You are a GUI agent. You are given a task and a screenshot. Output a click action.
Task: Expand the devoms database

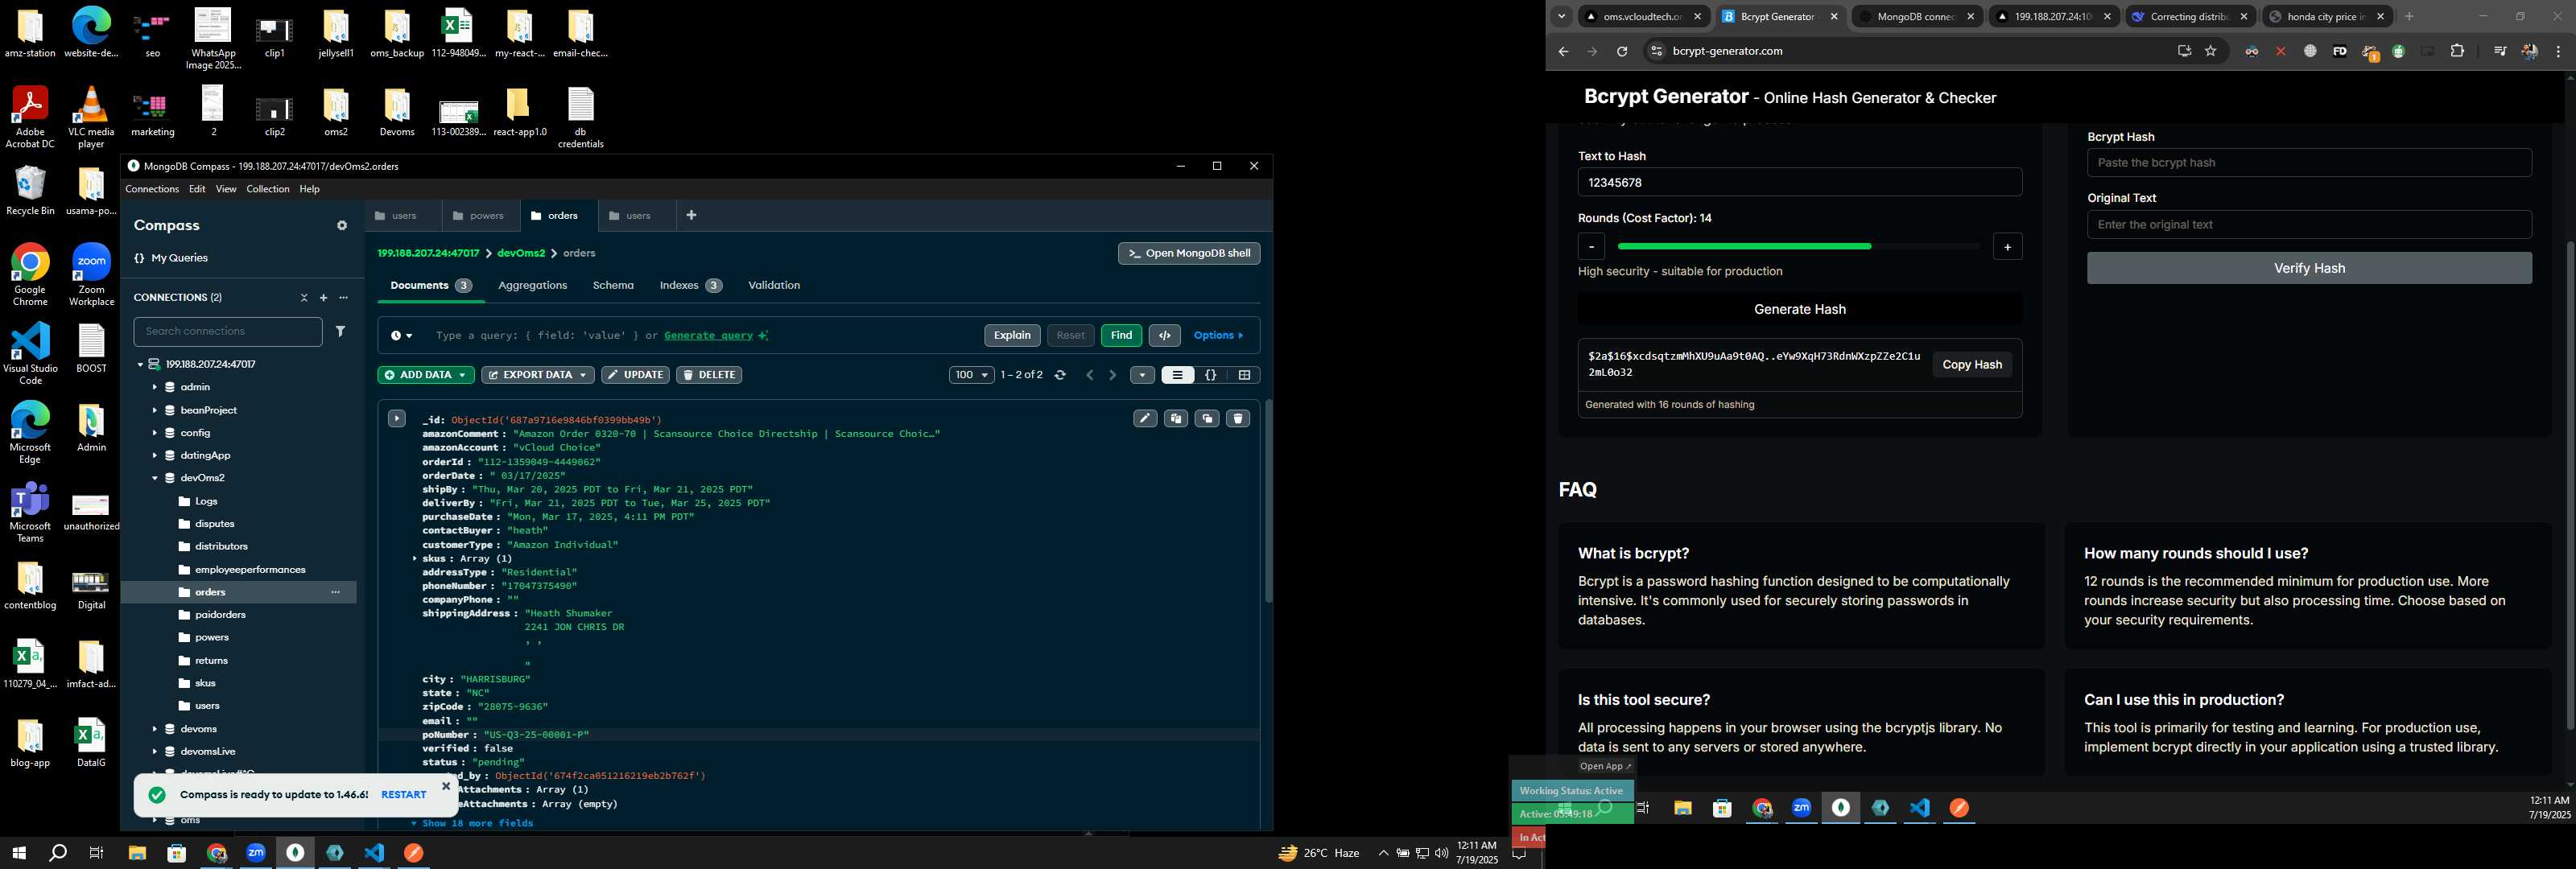click(154, 729)
